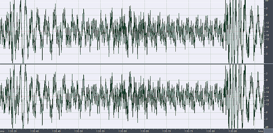This screenshot has height=133, width=273.
Task: Click the left hms time format label
Action: [2, 131]
